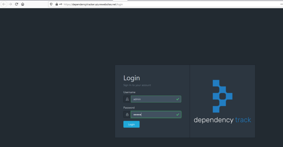Image resolution: width=283 pixels, height=147 pixels.
Task: Reload the page with the refresh icon
Action: click(17, 4)
